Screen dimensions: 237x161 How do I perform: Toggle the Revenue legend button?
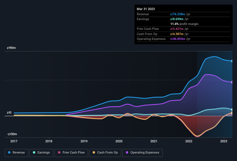[x=16, y=153]
